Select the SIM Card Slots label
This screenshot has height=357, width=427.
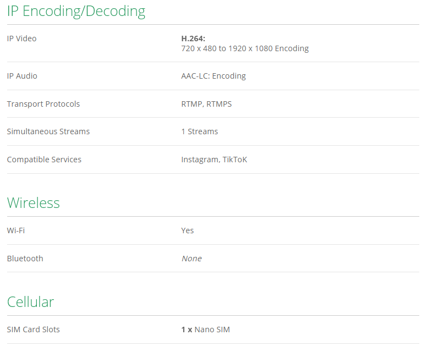pyautogui.click(x=33, y=329)
